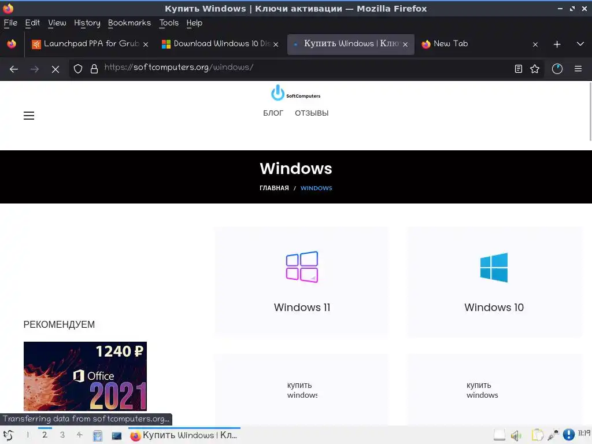Switch to workspace 2
Image resolution: width=592 pixels, height=444 pixels.
click(45, 435)
